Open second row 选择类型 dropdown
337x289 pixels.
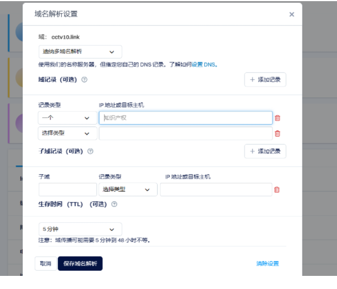tap(67, 133)
